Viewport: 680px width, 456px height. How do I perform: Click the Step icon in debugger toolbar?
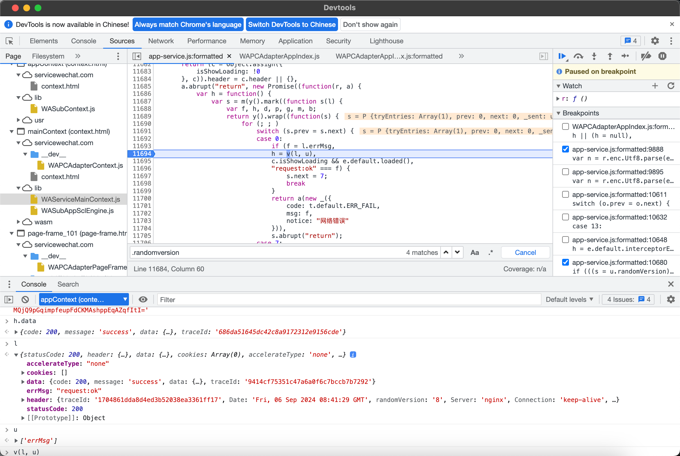625,56
